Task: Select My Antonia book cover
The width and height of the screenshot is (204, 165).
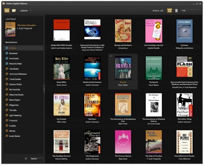Action: pyautogui.click(x=62, y=105)
